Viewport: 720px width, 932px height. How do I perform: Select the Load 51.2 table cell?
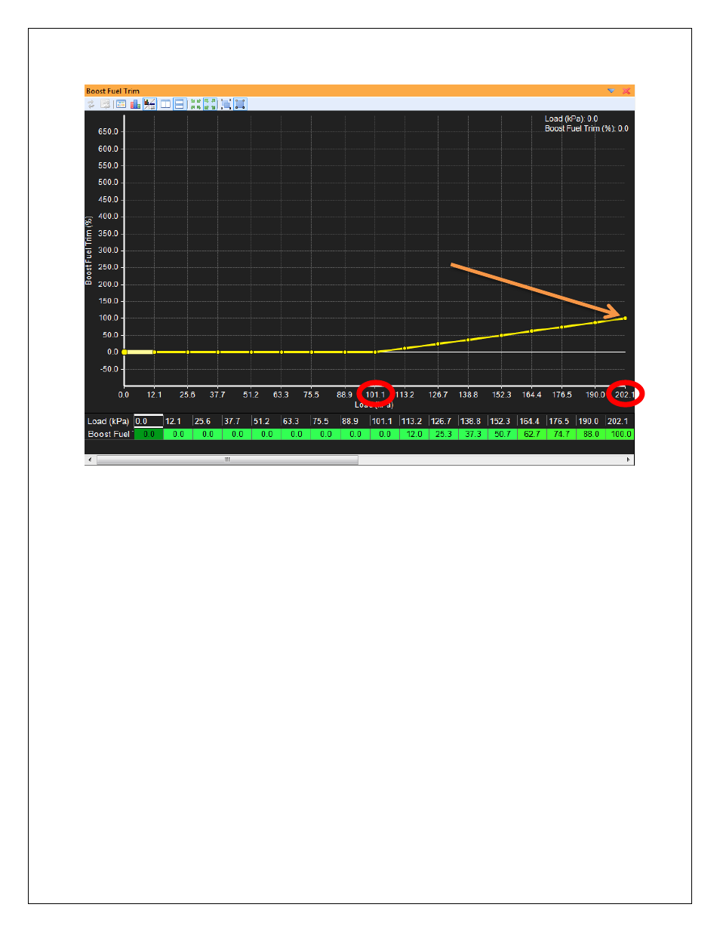point(266,421)
